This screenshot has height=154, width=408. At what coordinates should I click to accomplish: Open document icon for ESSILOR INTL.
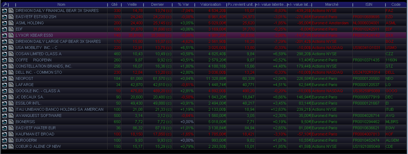(11, 103)
